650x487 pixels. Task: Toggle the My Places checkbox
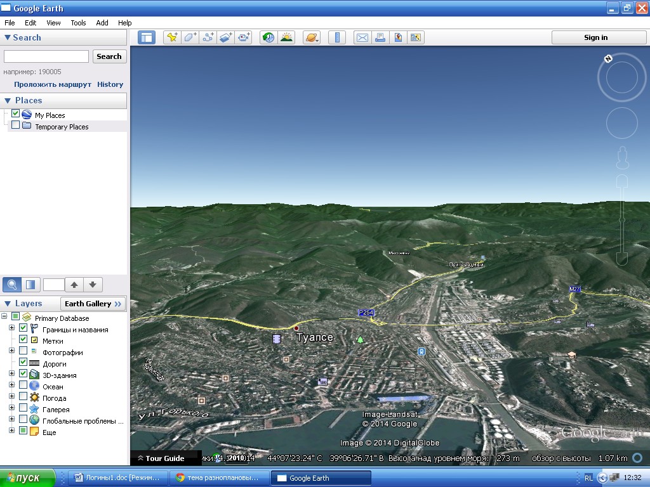[15, 113]
